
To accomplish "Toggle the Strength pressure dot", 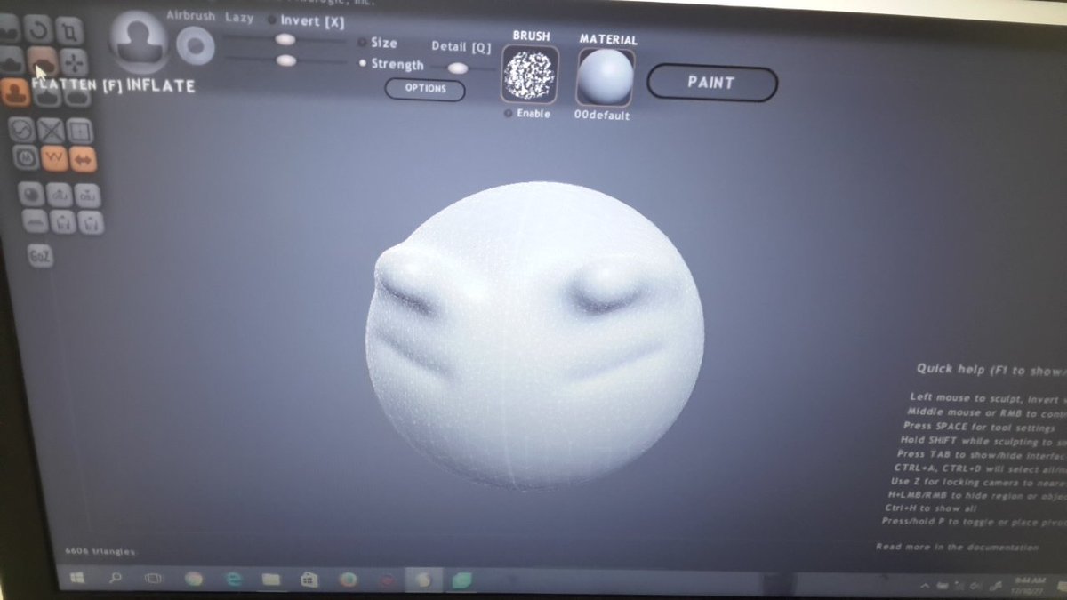I will coord(362,64).
